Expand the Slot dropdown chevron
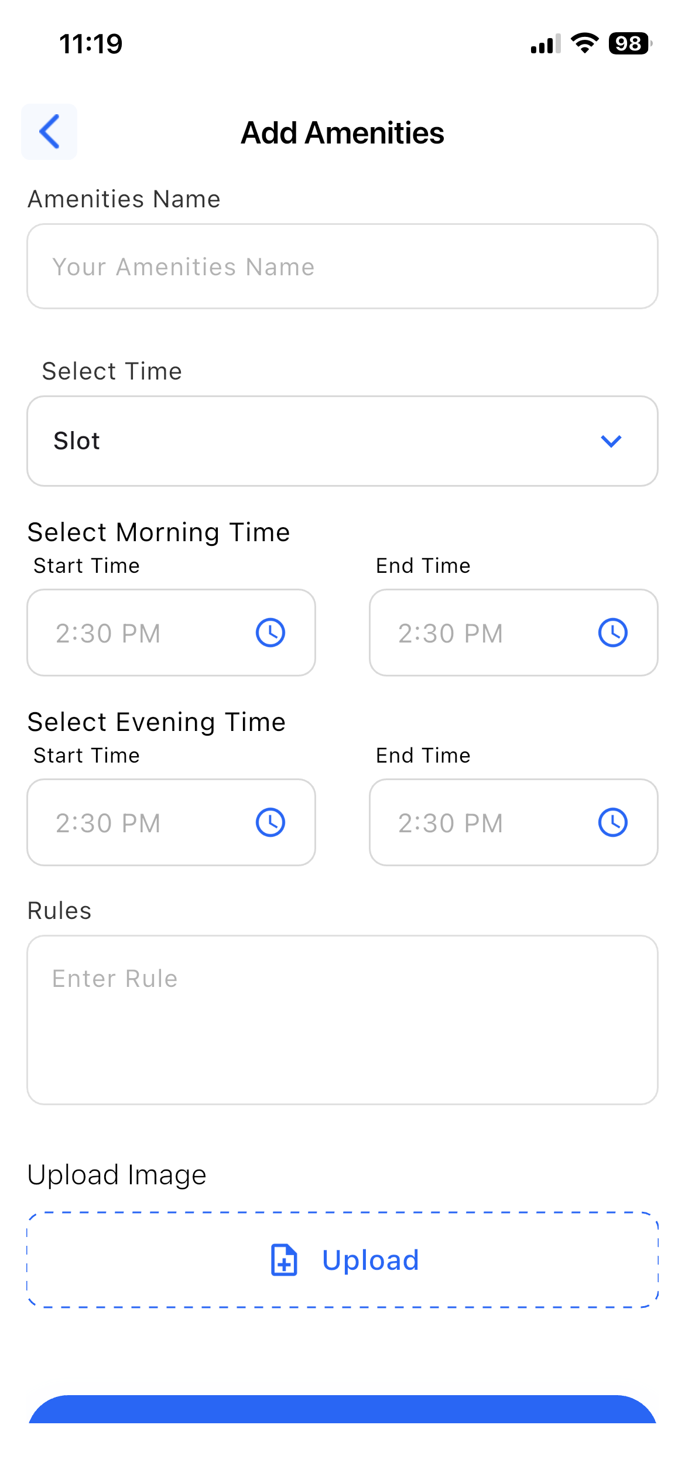 [611, 441]
